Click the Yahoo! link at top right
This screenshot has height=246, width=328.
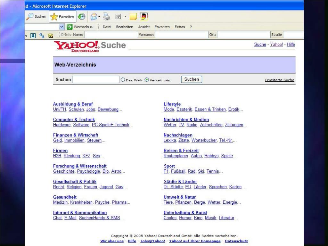(x=276, y=44)
